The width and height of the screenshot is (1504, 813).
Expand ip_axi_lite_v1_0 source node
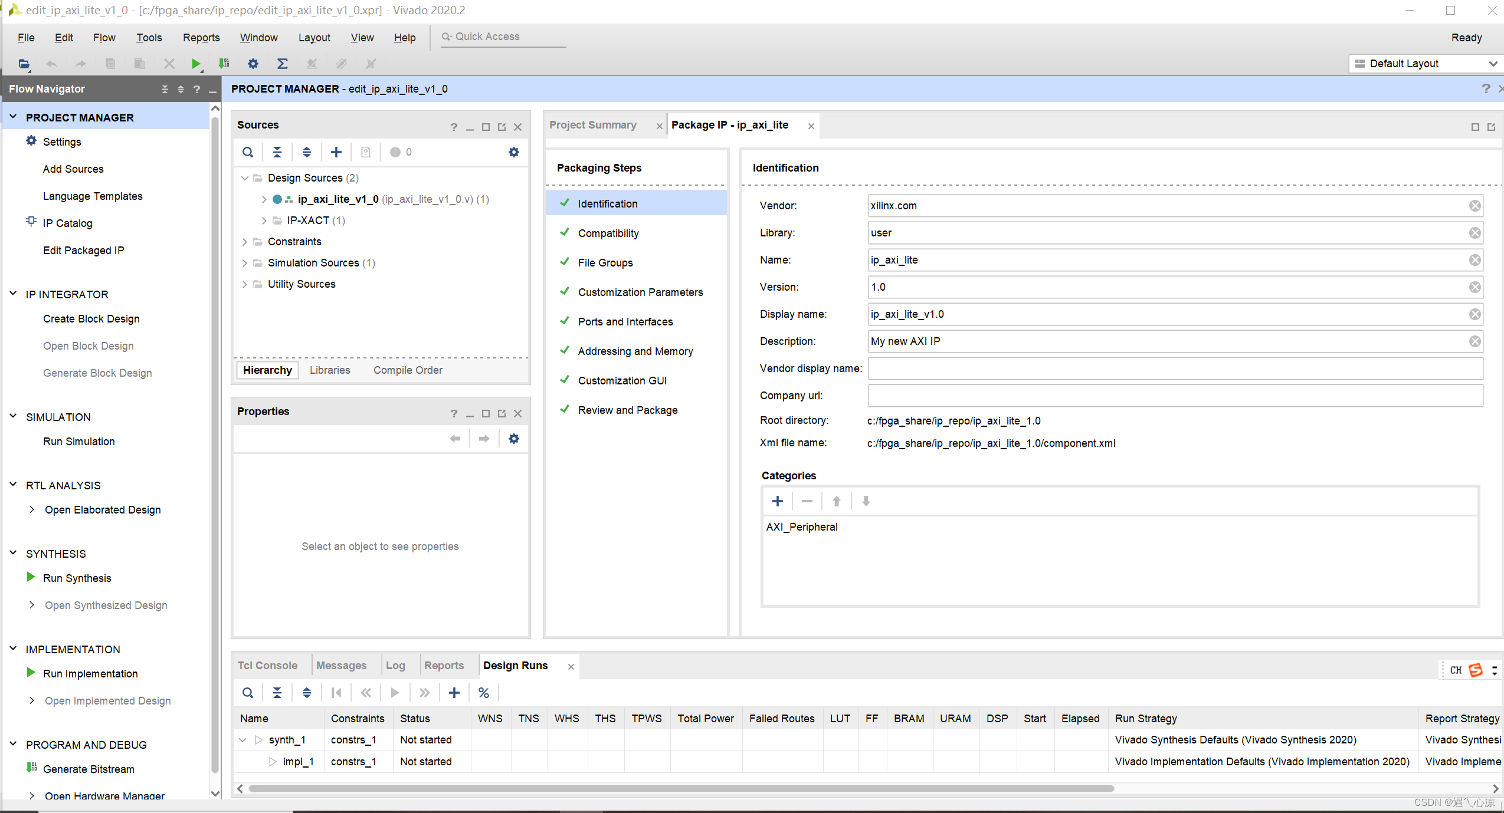(264, 199)
